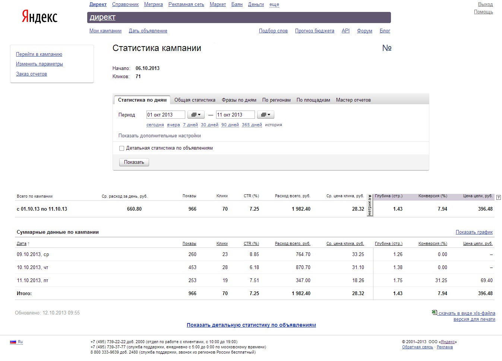Click Дать объявление link
Screen dimensions: 502x361
[148, 31]
